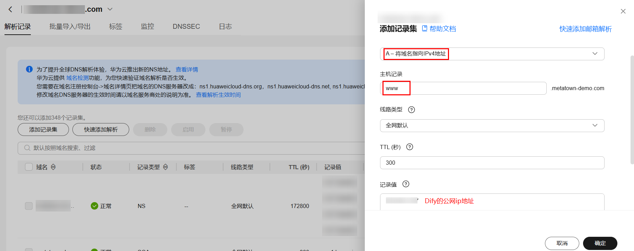634x251 pixels.
Task: Click the 记录值 column header
Action: pos(333,167)
